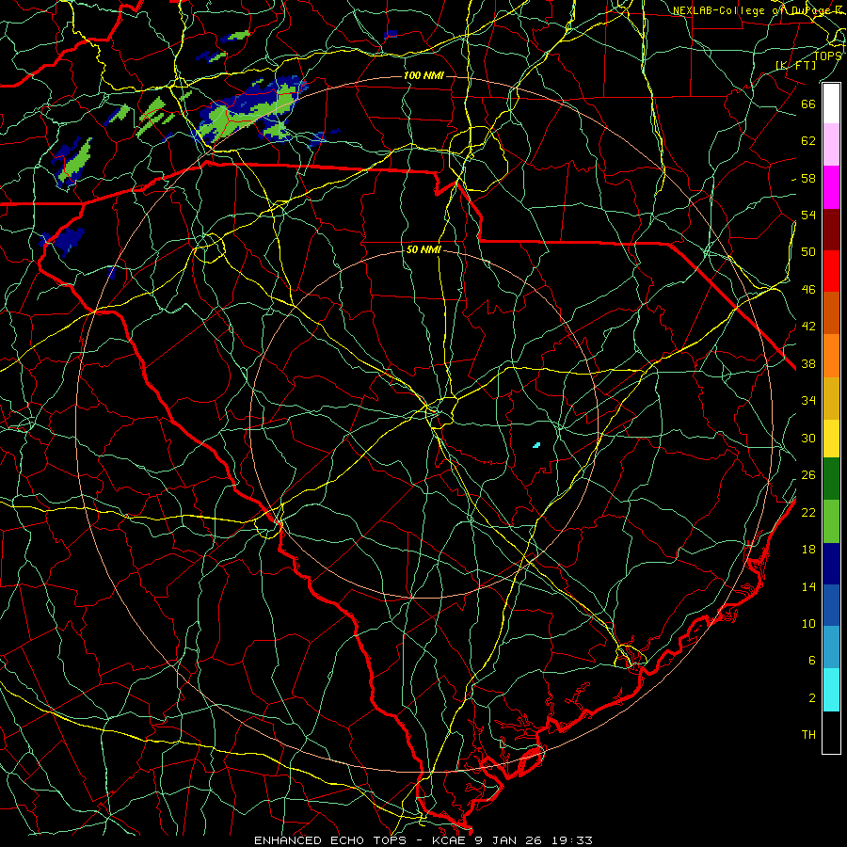Click the 'NEXLAB-College of DuPage' credit text
Screen dimensions: 847x847
[751, 10]
